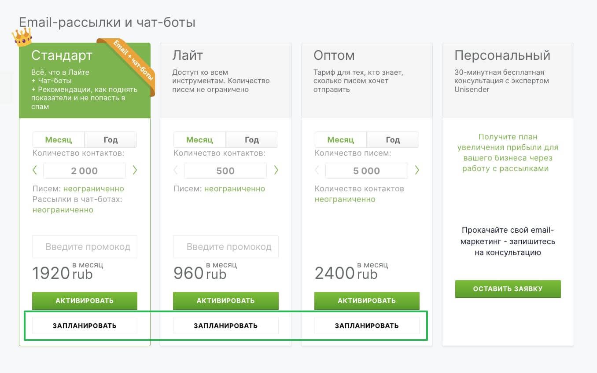This screenshot has height=373, width=597.
Task: Activate the Лайт plan
Action: (226, 301)
